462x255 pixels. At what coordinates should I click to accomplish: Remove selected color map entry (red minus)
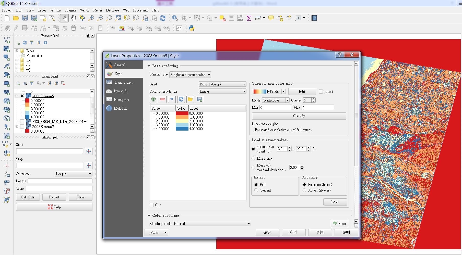pyautogui.click(x=163, y=99)
